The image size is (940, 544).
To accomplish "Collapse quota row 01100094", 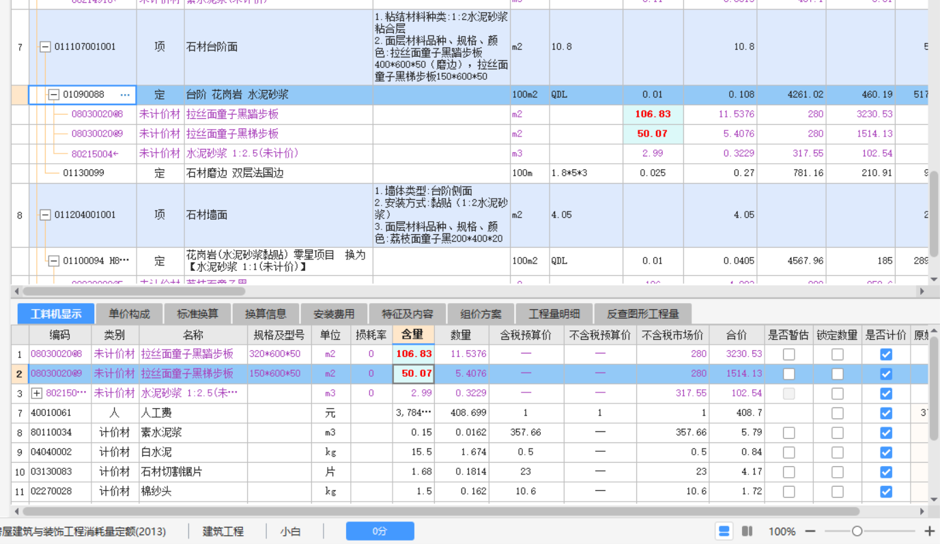I will point(54,261).
